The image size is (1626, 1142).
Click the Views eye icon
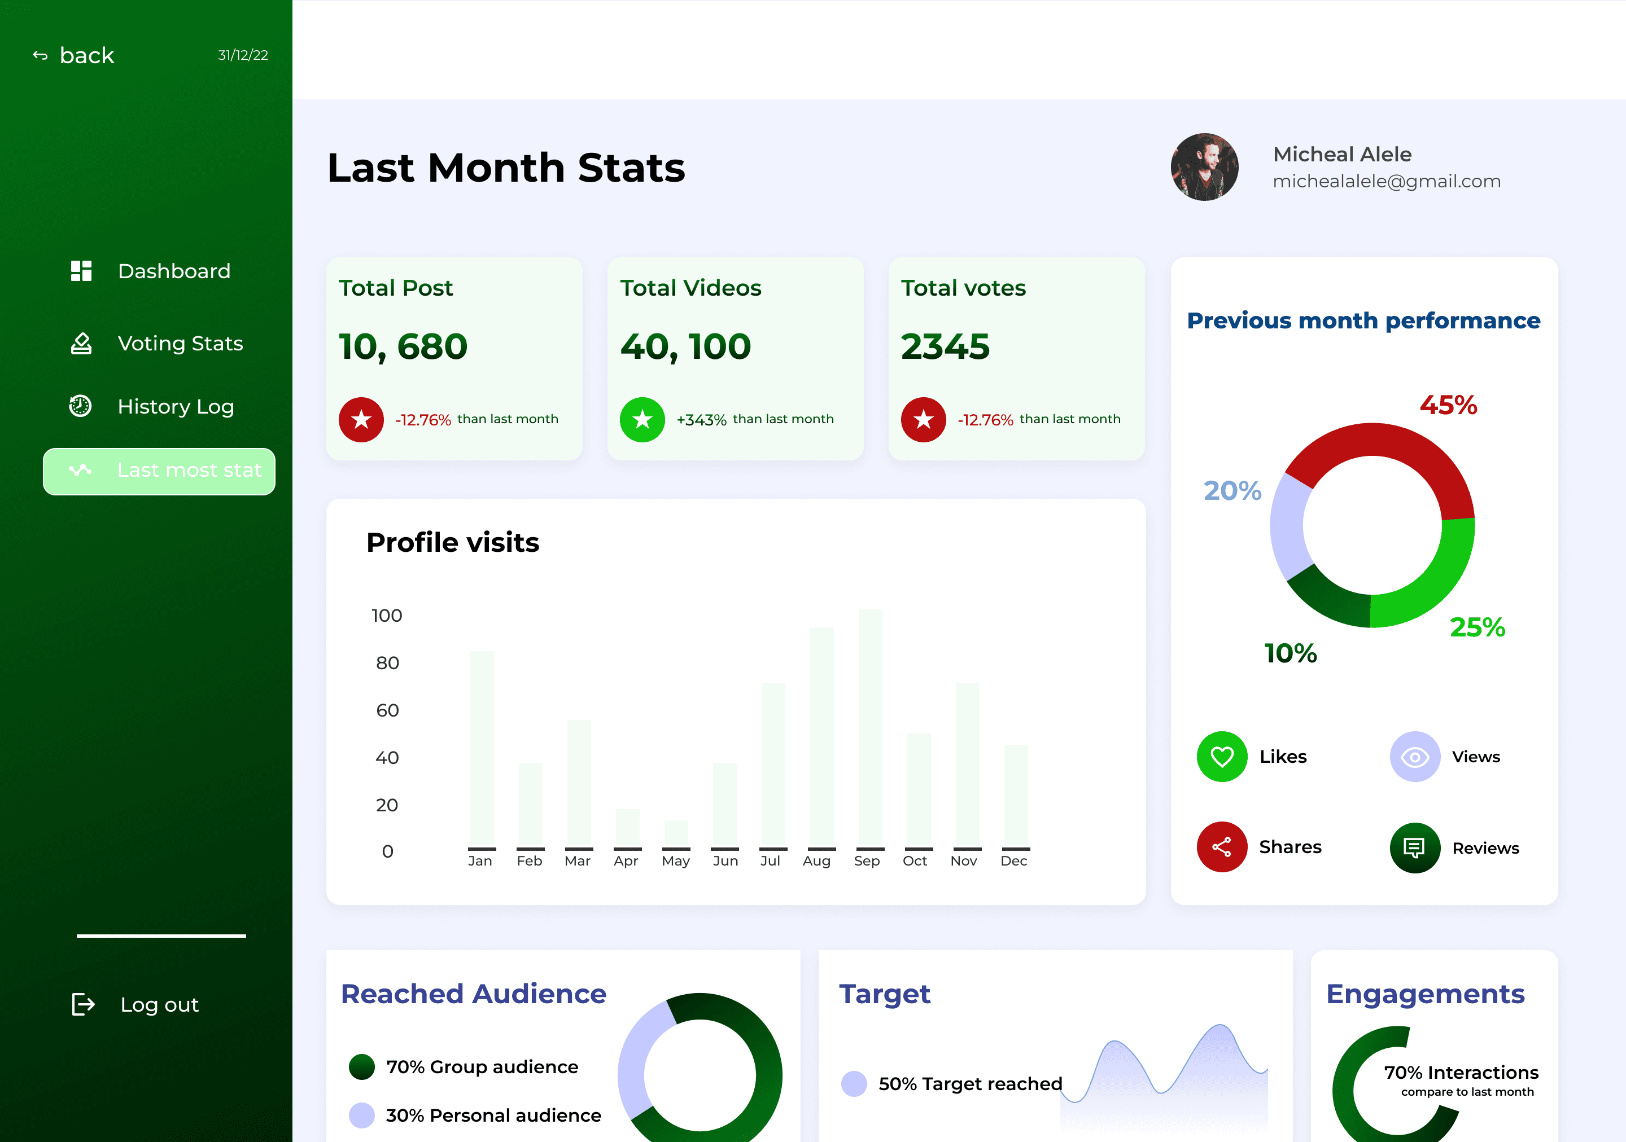(x=1414, y=757)
